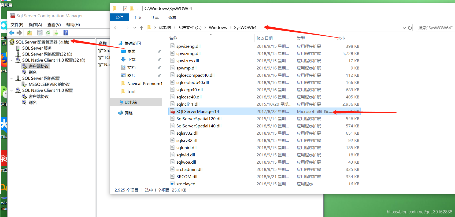Click 快速访问 in navigation pane

point(132,43)
